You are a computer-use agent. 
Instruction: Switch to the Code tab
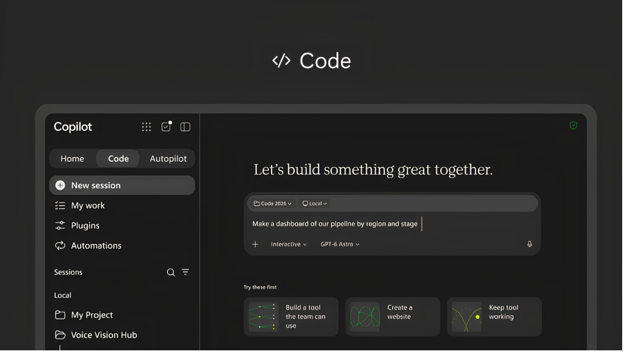(118, 158)
